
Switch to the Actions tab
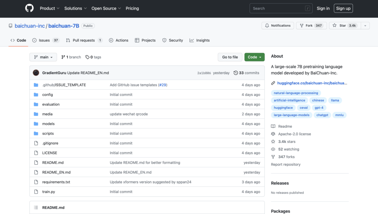118,40
